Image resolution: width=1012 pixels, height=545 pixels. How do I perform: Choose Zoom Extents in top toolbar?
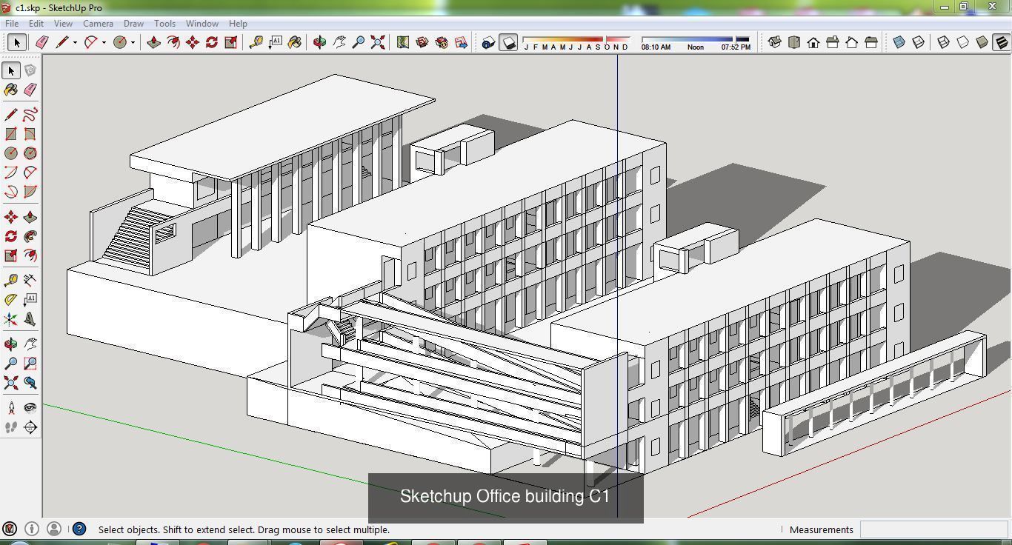(378, 42)
